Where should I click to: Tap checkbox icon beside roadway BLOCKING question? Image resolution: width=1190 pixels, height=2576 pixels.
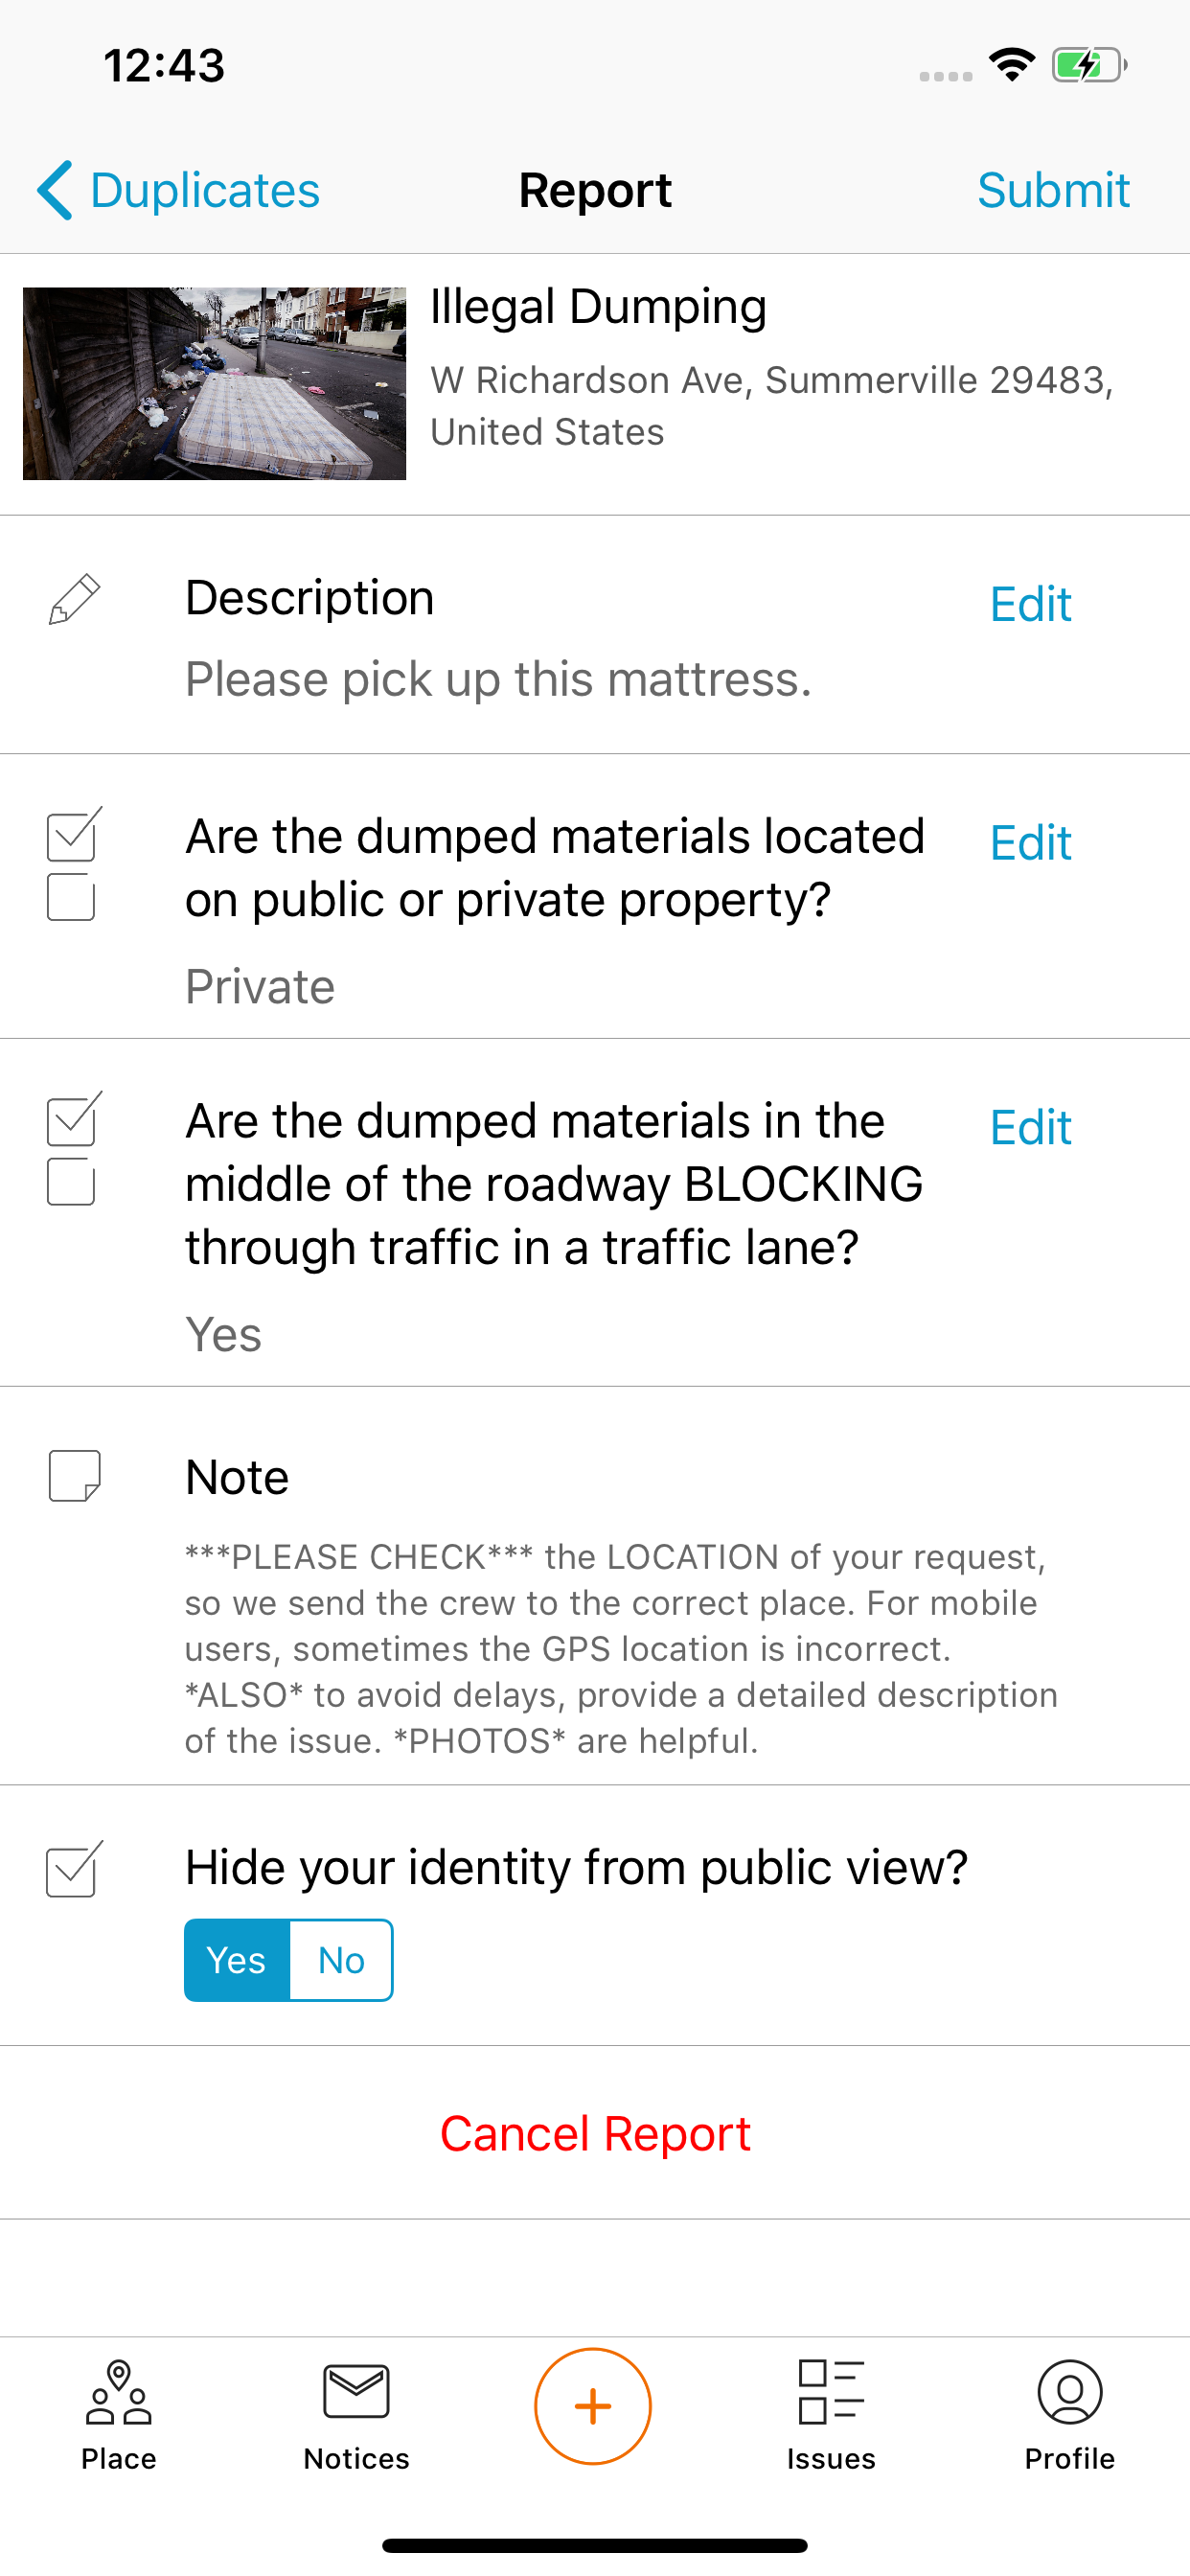click(73, 1148)
